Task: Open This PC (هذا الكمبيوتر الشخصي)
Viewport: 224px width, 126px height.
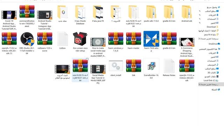Action: [x=210, y=49]
